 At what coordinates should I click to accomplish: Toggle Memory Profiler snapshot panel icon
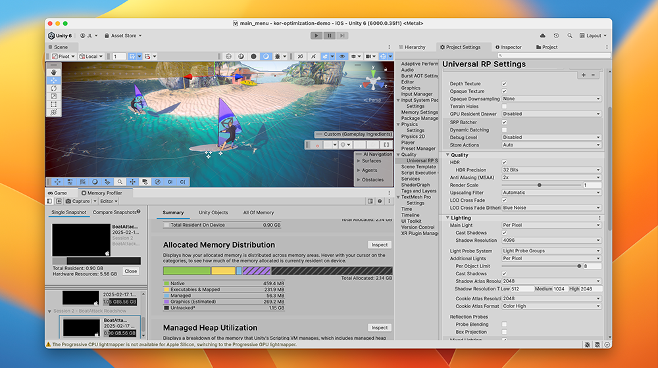tap(49, 201)
